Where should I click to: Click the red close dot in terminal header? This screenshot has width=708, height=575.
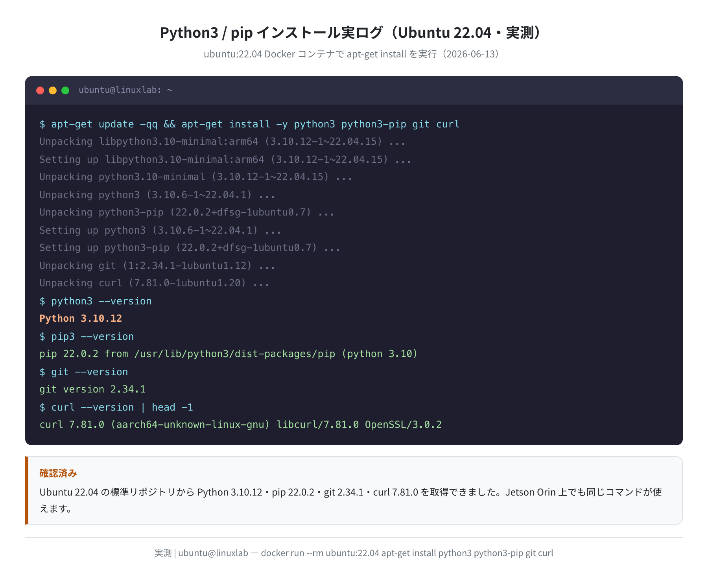pos(40,90)
